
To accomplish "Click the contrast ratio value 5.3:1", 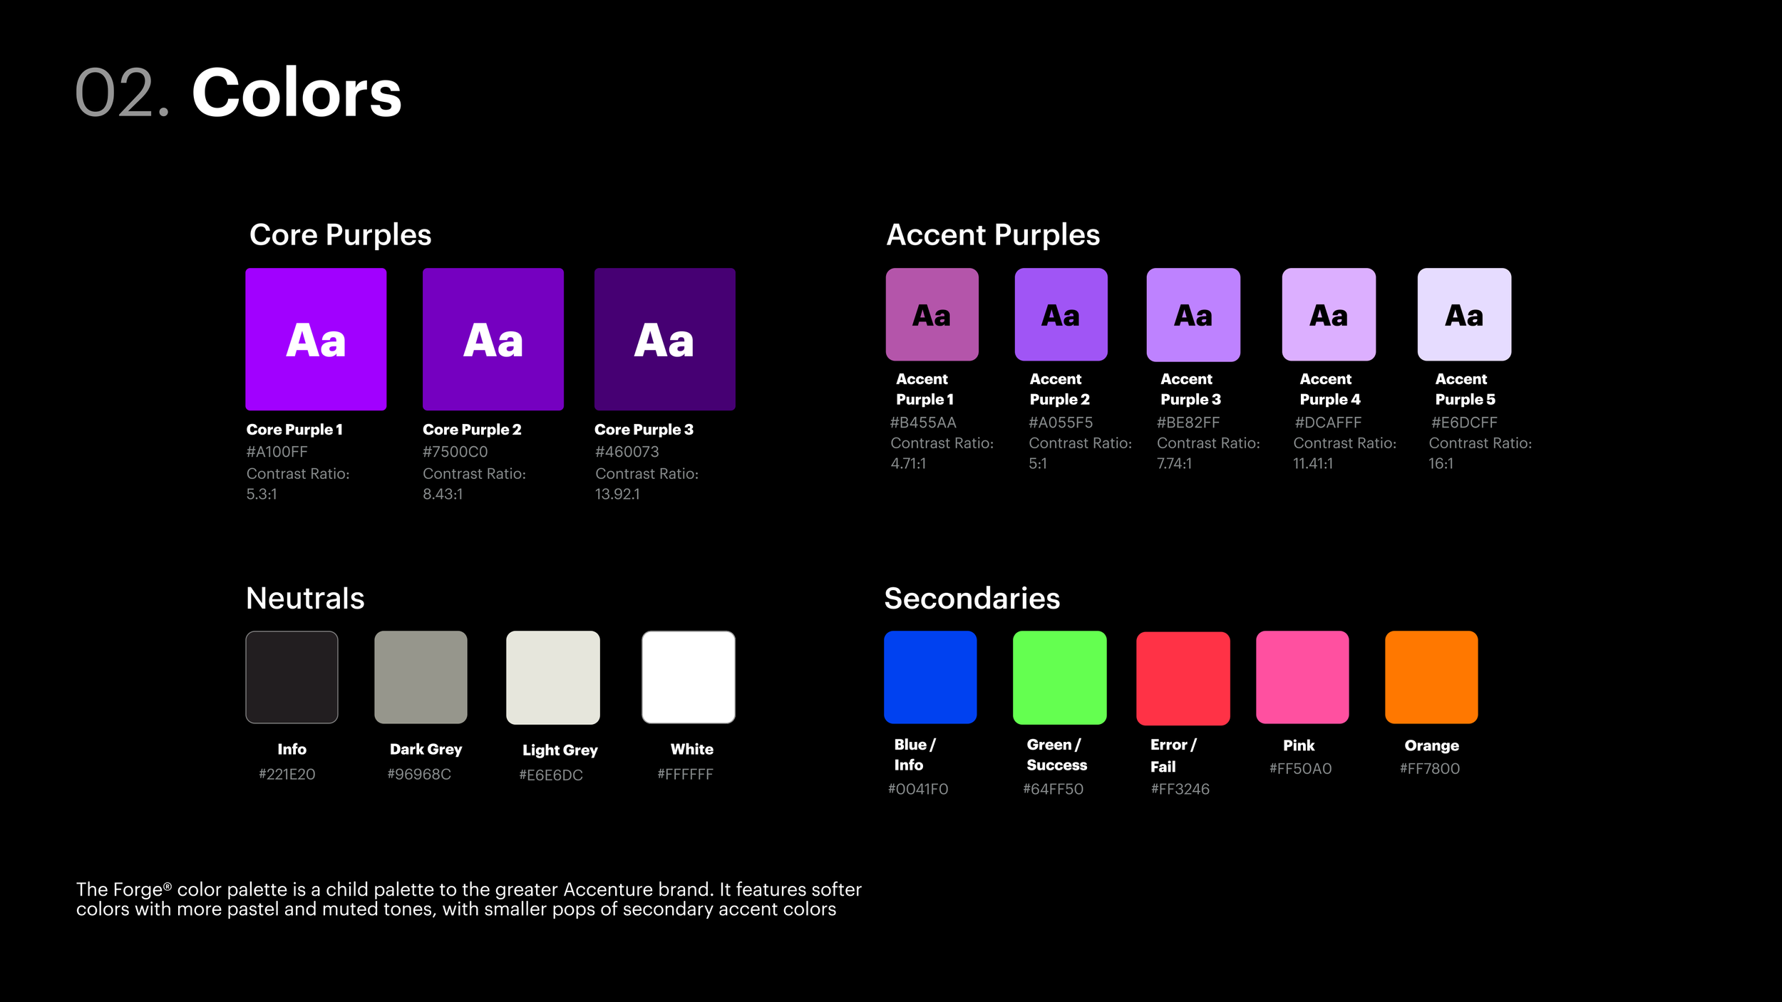I will pos(262,494).
